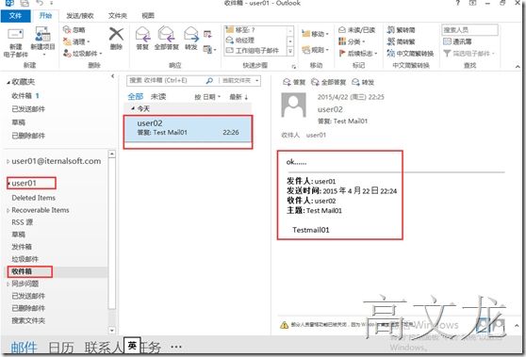
Task: Click the ribbon 转发 (Forward) icon
Action: coord(191,39)
